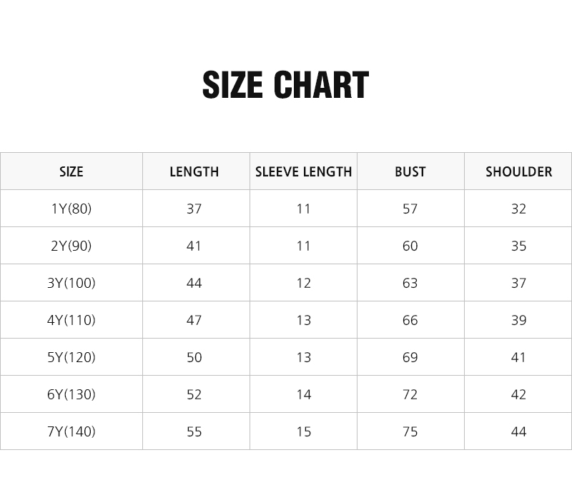Click sleeve length 12 in 3Y row
Image resolution: width=572 pixels, height=500 pixels.
[x=303, y=283]
